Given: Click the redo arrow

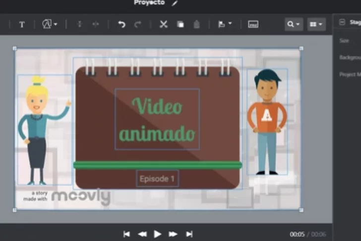Looking at the screenshot, I should tap(138, 24).
